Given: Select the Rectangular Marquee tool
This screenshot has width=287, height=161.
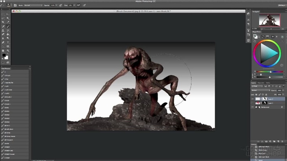Looking at the screenshot, I should click(3, 14).
